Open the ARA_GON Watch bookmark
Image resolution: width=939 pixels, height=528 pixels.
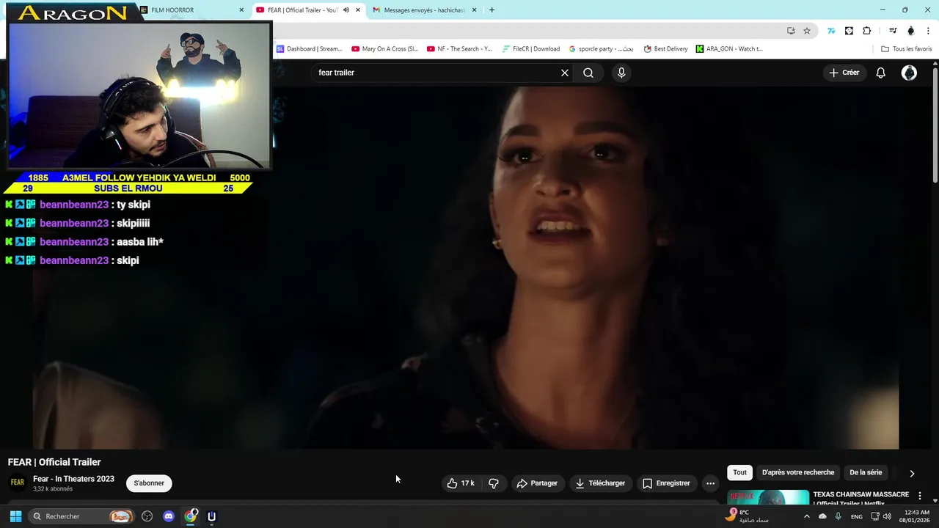click(x=730, y=49)
